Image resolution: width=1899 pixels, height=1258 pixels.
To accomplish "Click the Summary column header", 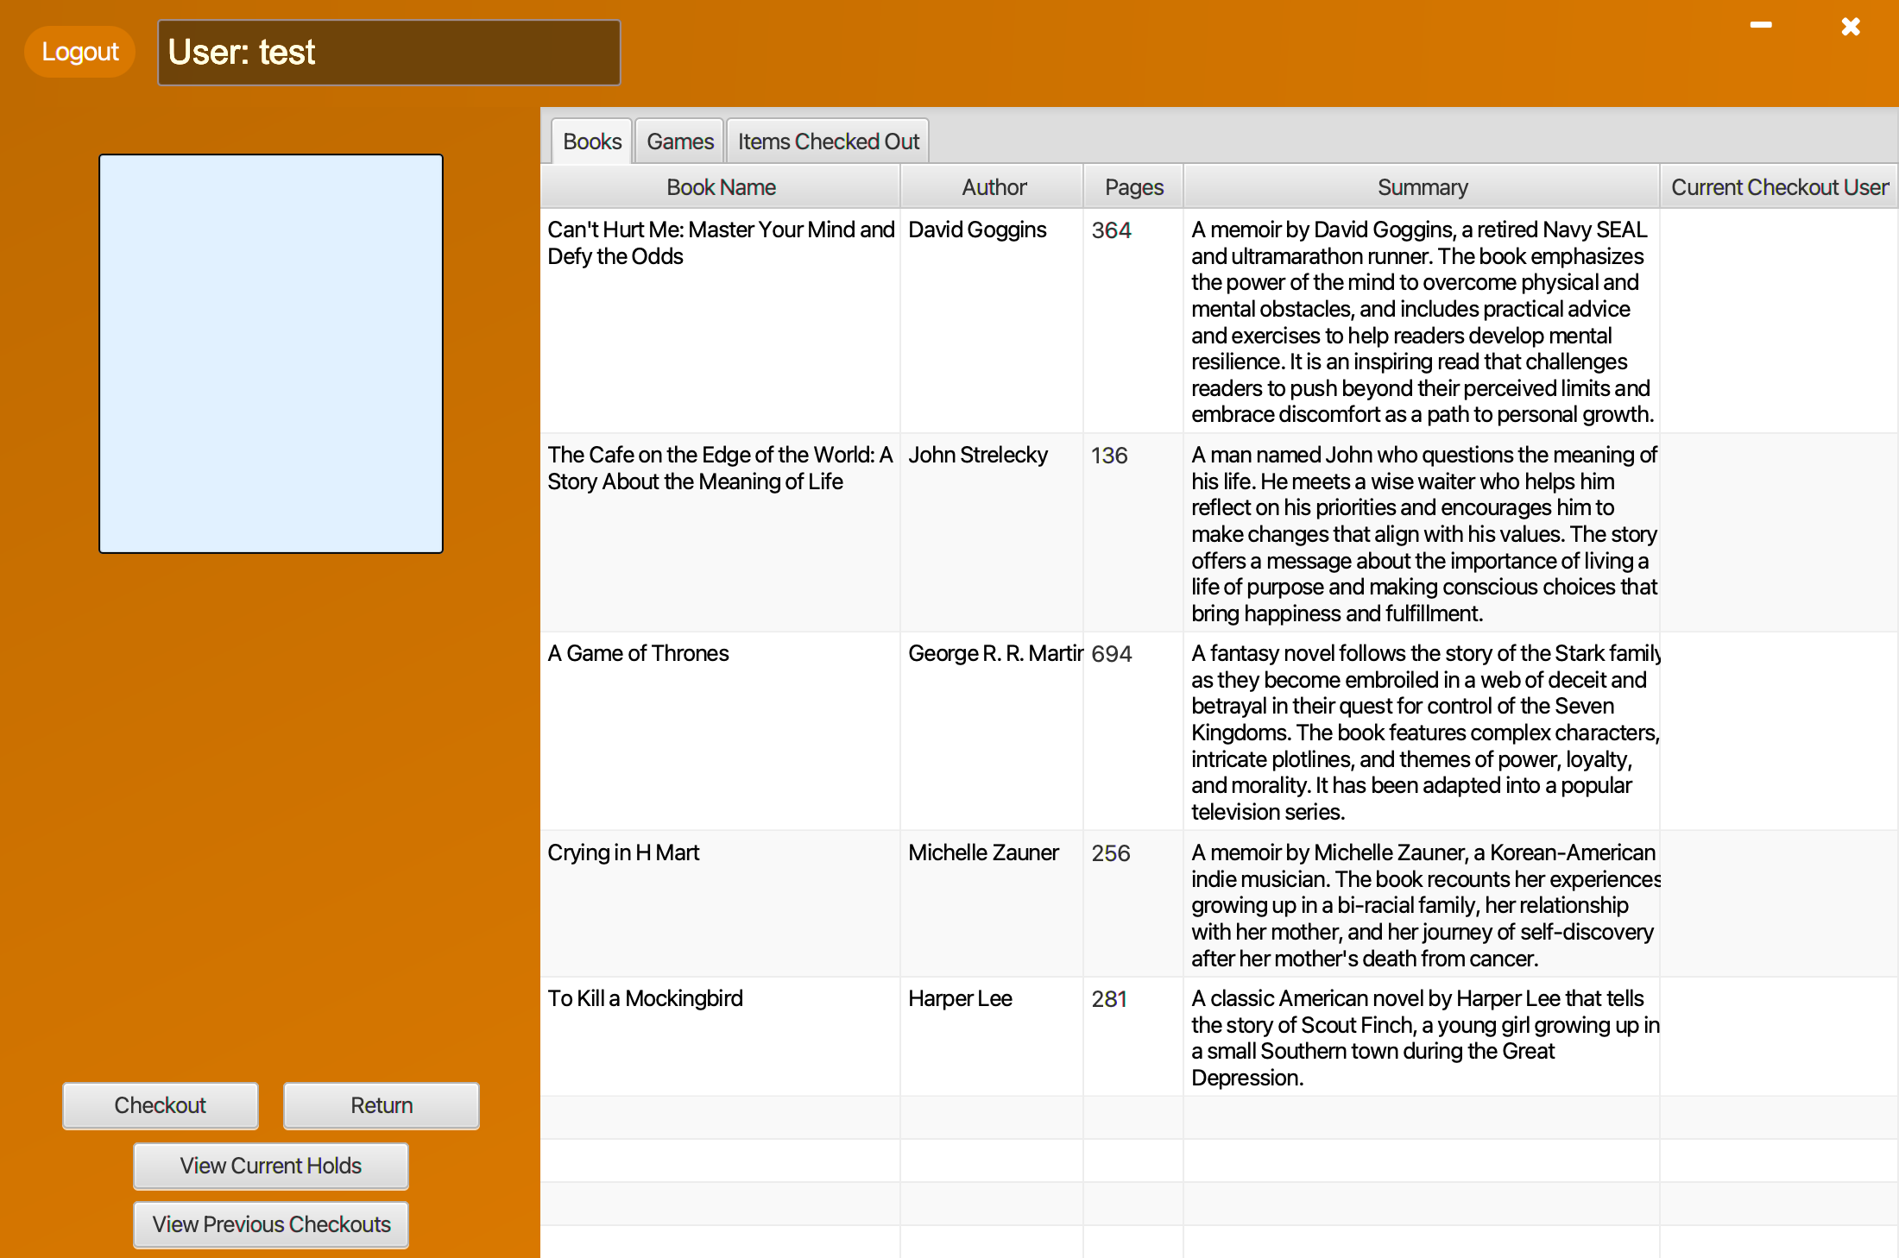I will tap(1422, 186).
